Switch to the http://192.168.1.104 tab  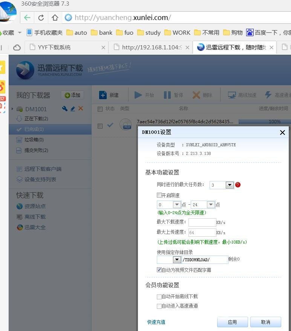[151, 47]
